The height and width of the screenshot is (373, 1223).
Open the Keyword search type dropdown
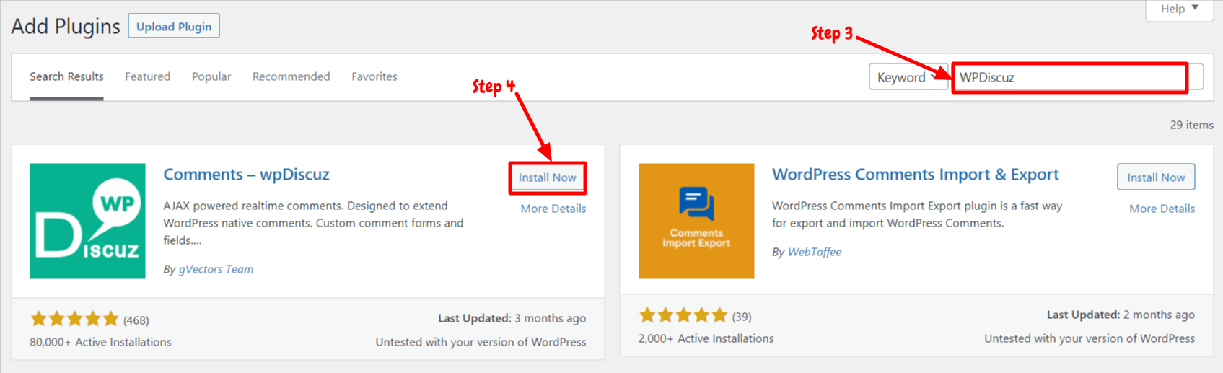click(x=908, y=77)
